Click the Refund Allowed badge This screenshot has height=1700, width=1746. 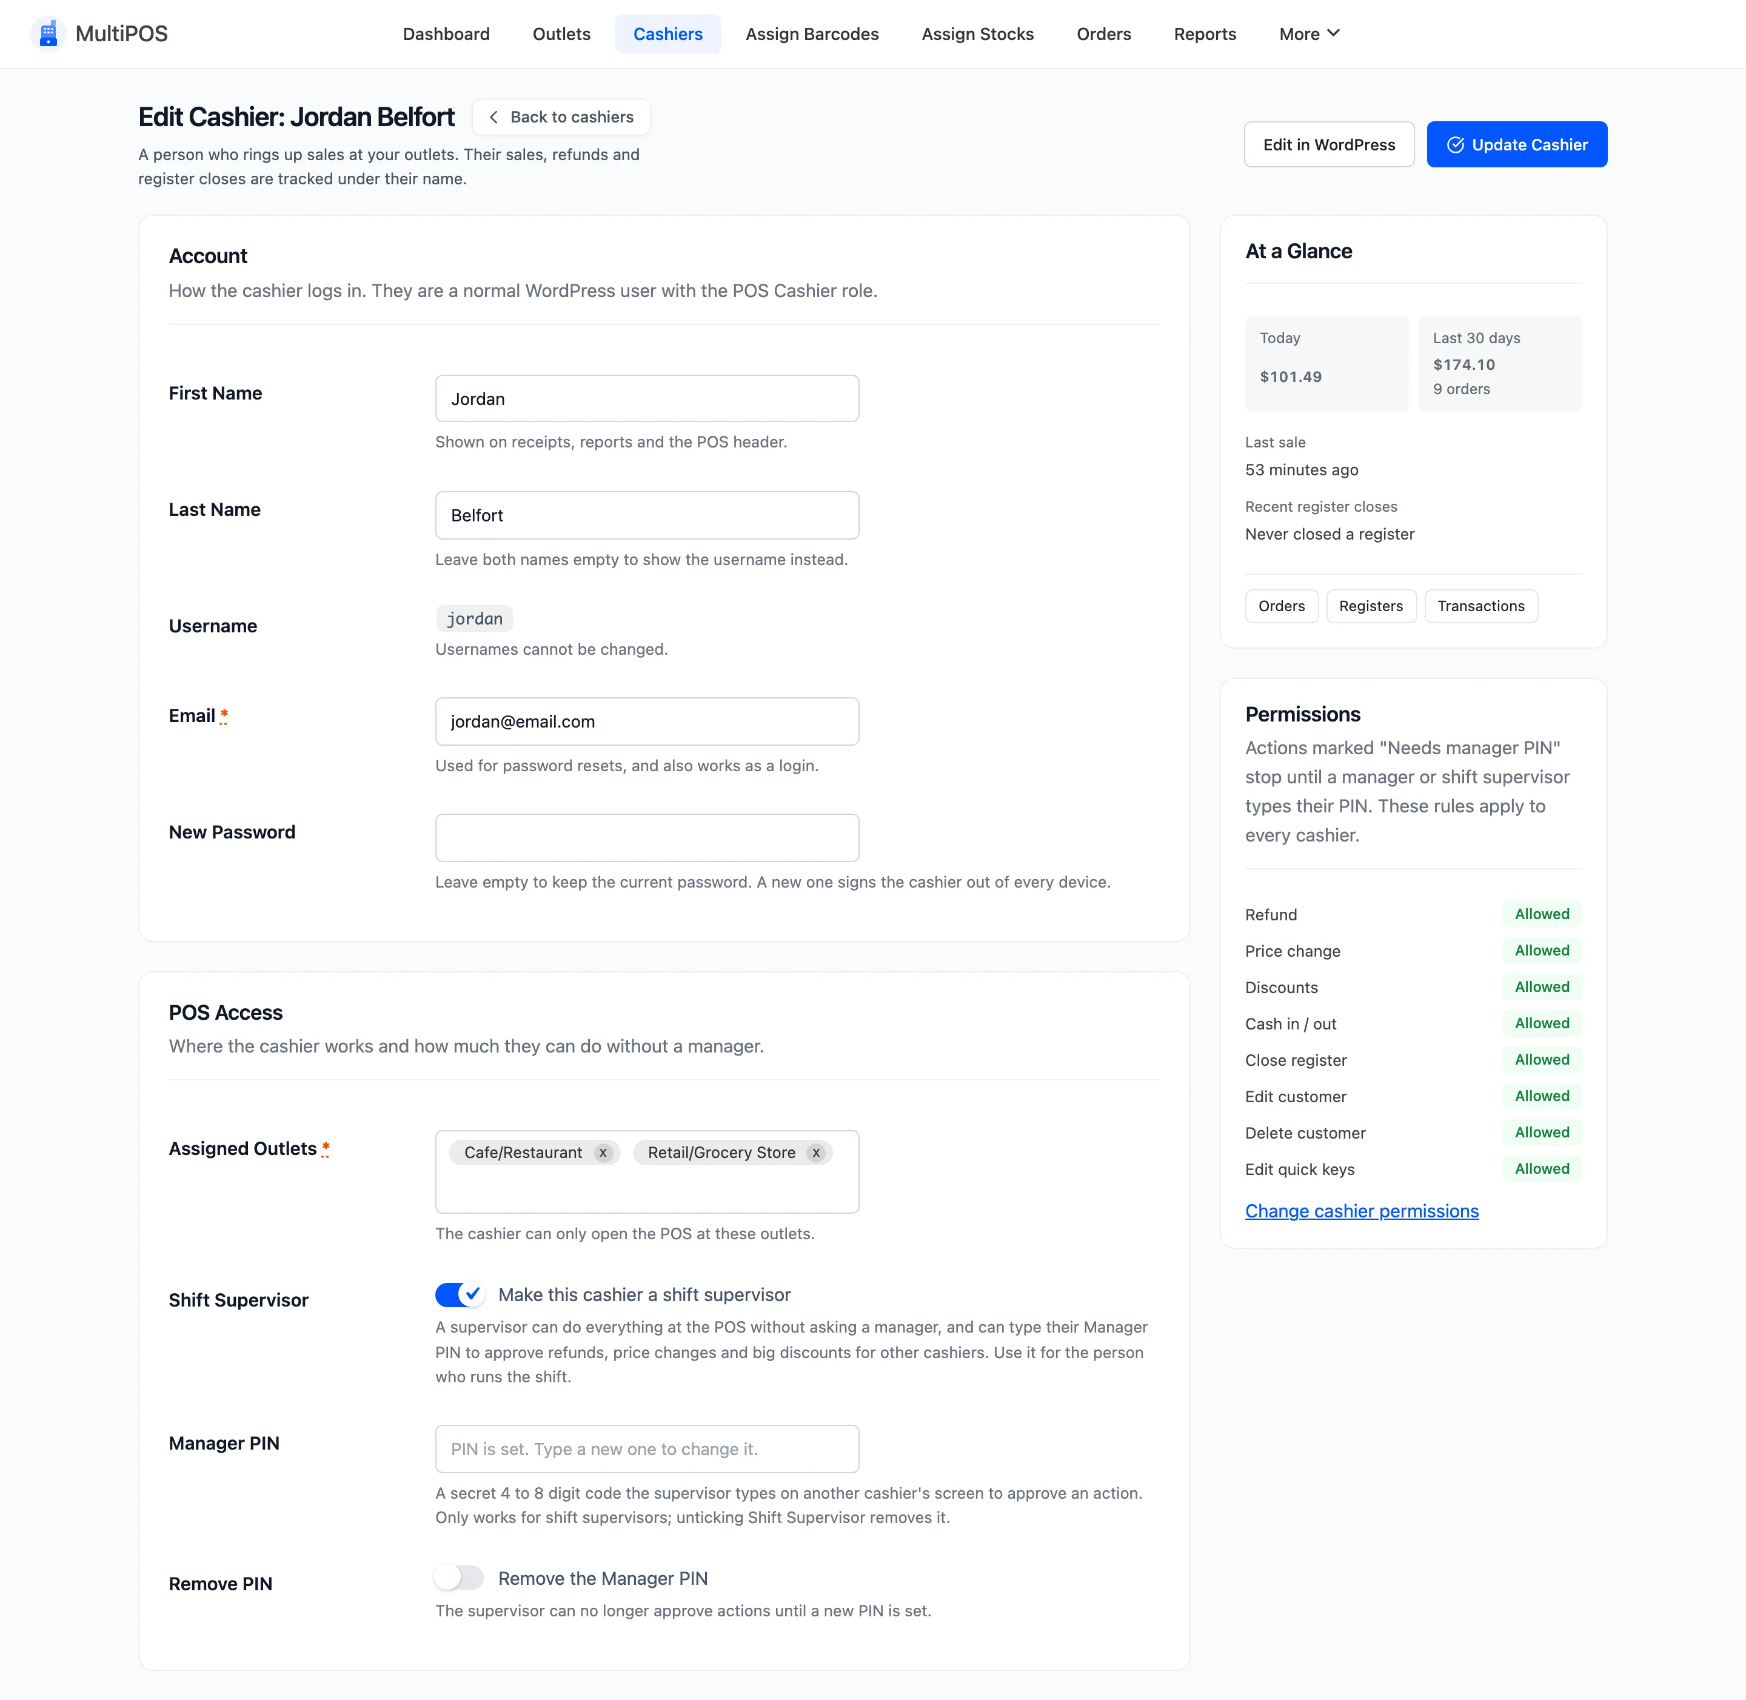(x=1542, y=914)
